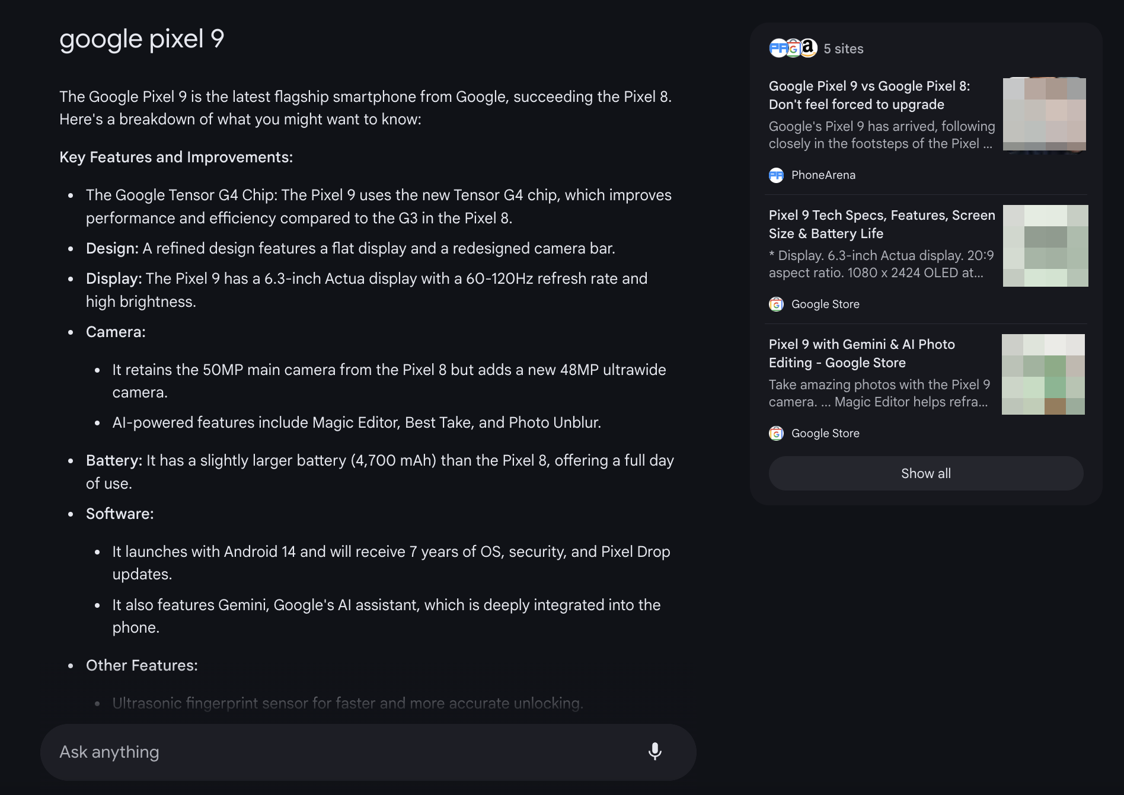Click PhoneArena snippet about Pixel 9 arriving
Viewport: 1124px width, 795px height.
pyautogui.click(x=881, y=135)
